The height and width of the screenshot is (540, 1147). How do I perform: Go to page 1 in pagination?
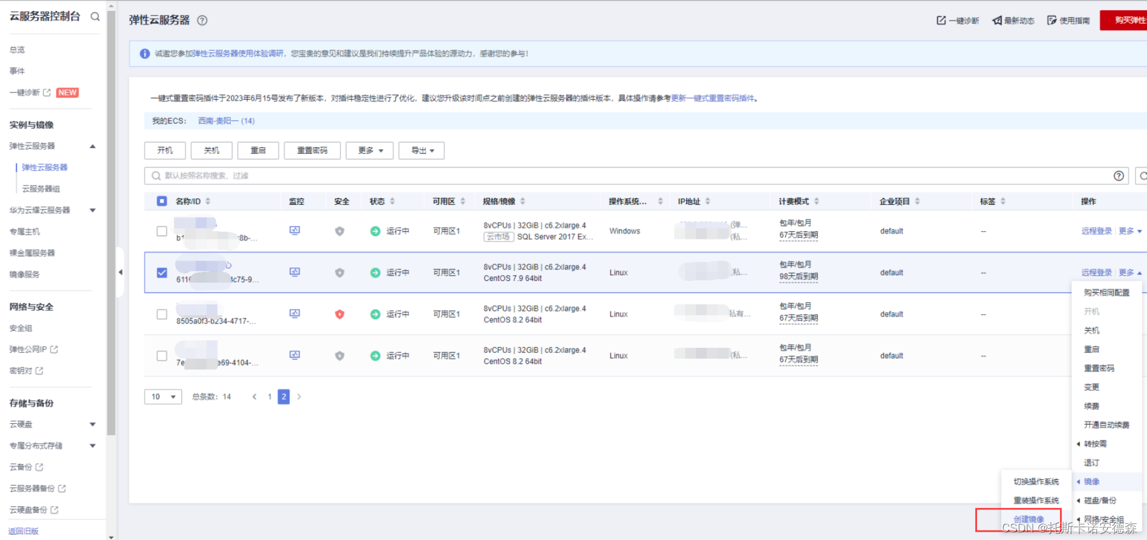[x=270, y=396]
